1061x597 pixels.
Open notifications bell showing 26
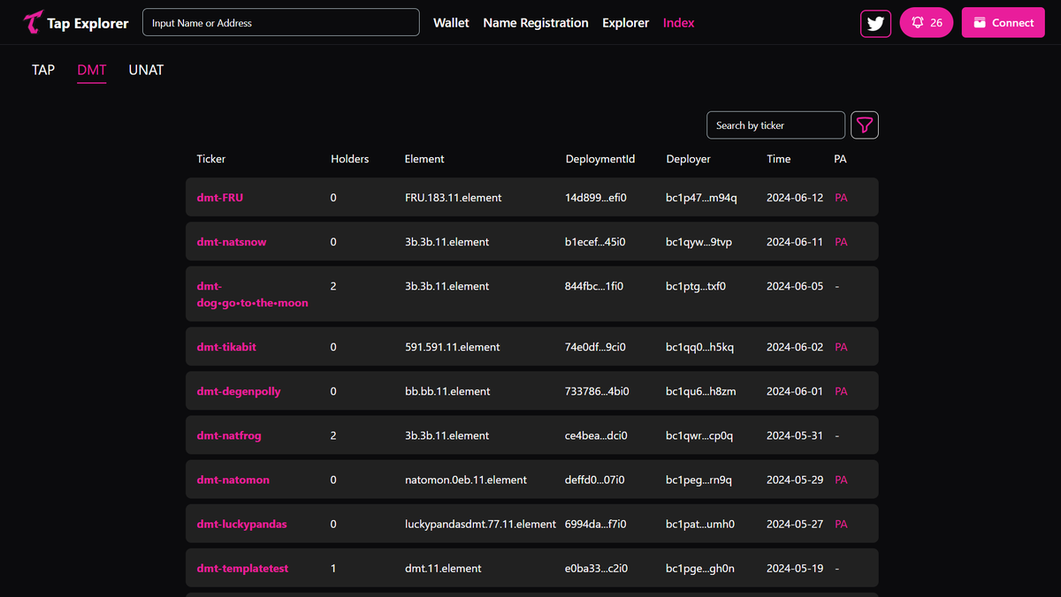(927, 23)
